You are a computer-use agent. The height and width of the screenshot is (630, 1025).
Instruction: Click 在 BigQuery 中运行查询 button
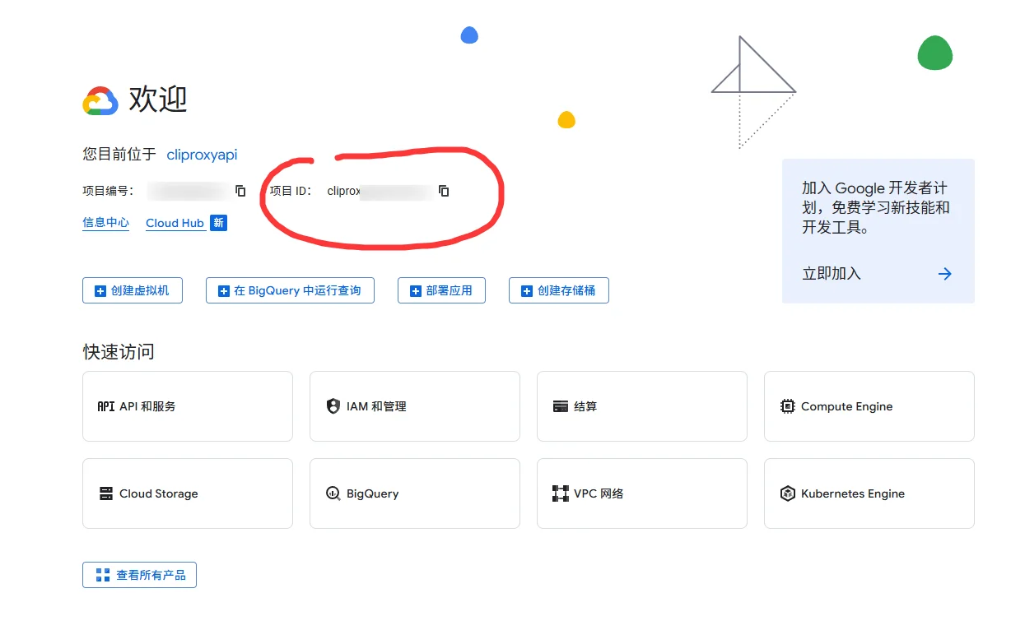point(290,290)
